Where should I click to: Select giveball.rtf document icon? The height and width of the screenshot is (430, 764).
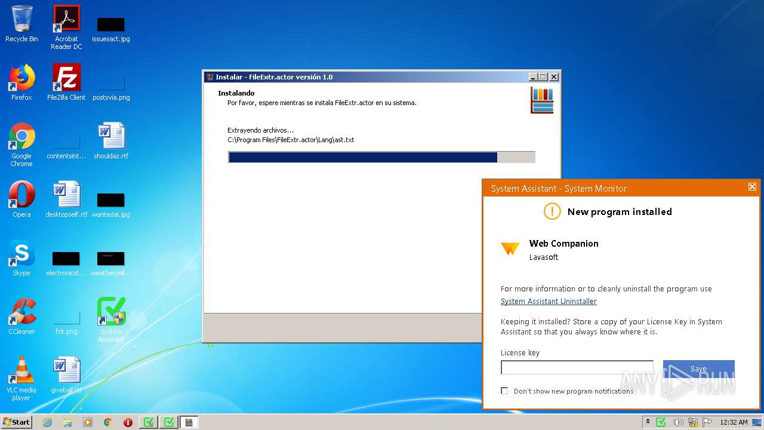pyautogui.click(x=66, y=375)
